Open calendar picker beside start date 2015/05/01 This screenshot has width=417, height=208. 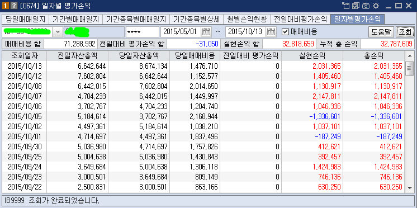click(206, 32)
